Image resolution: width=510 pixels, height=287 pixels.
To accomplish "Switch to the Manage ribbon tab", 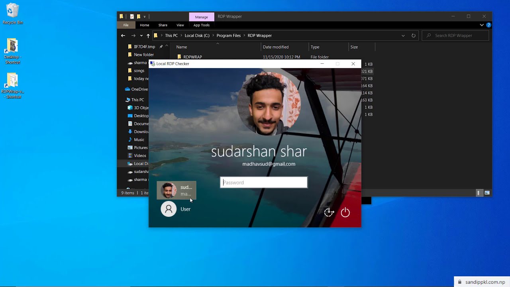I will (201, 17).
